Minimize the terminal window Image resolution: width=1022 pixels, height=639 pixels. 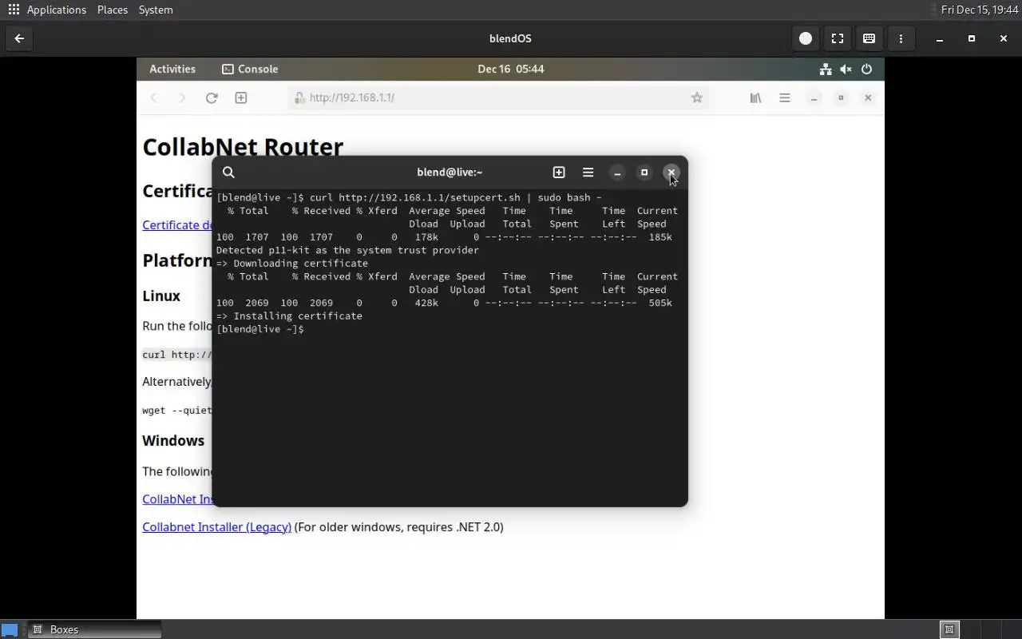[617, 173]
